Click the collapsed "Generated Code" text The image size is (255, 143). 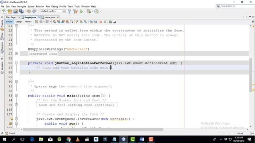(43, 54)
